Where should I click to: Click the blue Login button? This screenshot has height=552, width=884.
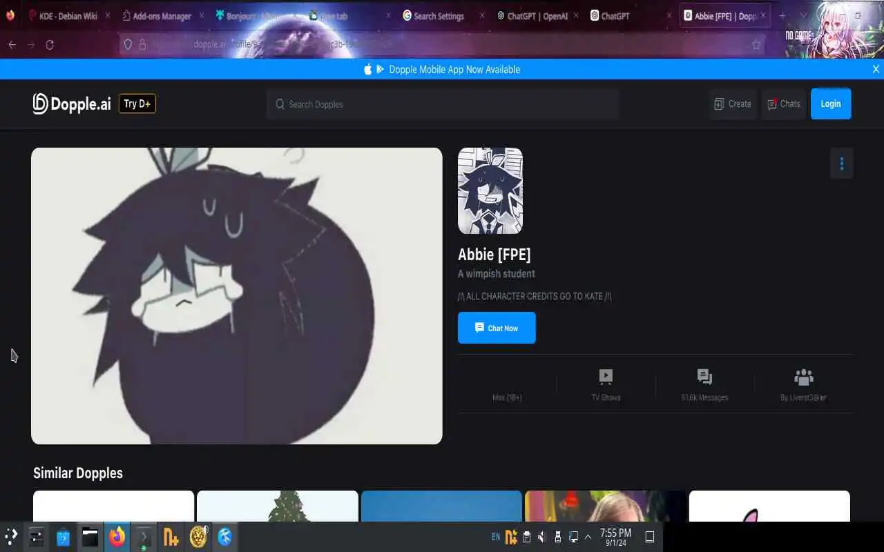click(831, 103)
